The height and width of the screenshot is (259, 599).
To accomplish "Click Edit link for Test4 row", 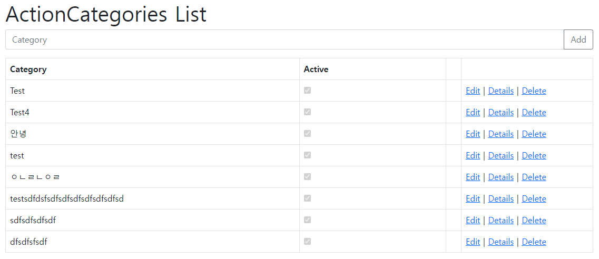I will coord(473,112).
